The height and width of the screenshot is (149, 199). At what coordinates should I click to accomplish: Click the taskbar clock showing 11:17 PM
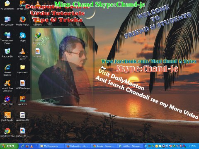coord(192,146)
